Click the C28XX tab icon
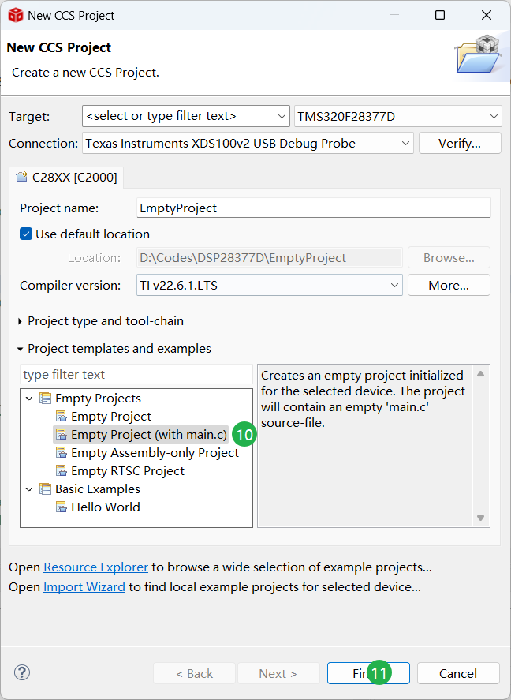 [21, 178]
